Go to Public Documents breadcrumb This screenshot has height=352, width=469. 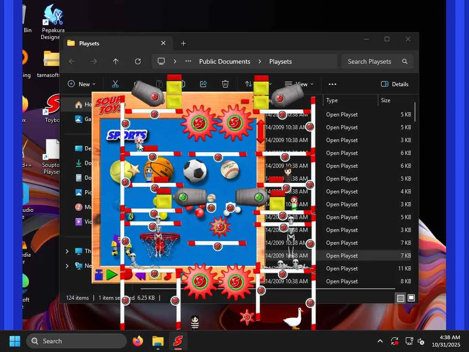click(224, 61)
